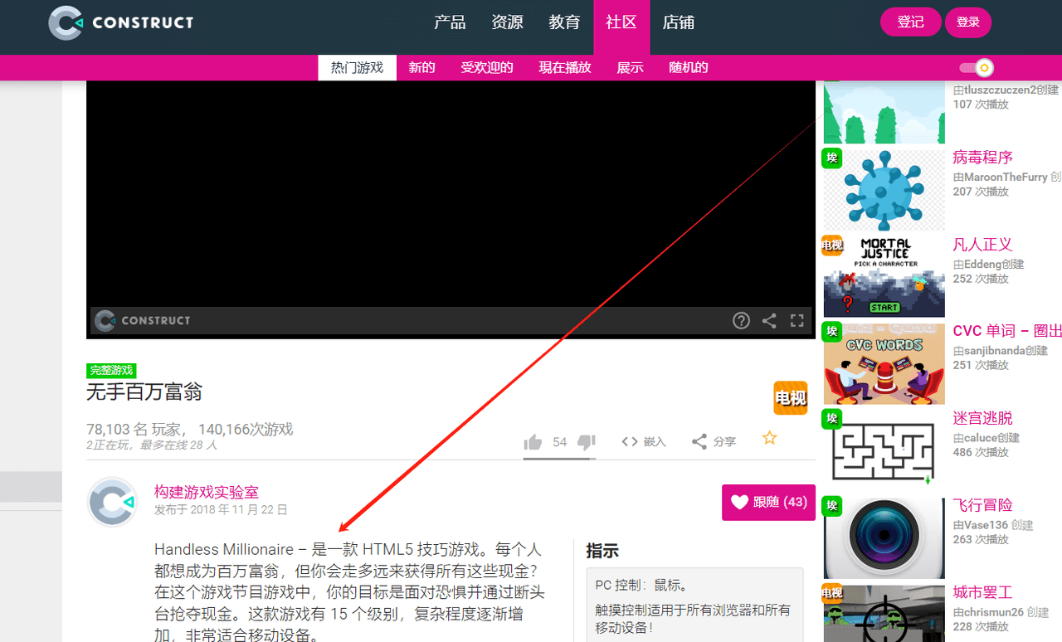This screenshot has width=1062, height=642.
Task: Select the 展示 tab
Action: coord(630,68)
